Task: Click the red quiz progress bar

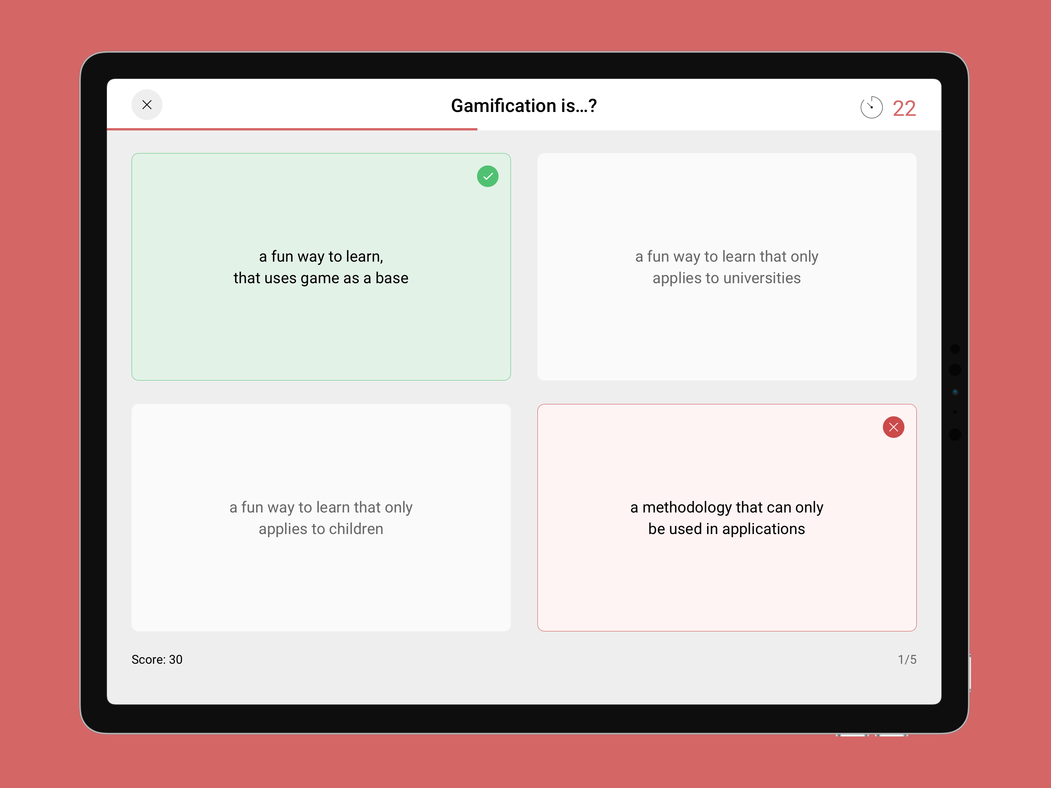Action: pyautogui.click(x=292, y=129)
